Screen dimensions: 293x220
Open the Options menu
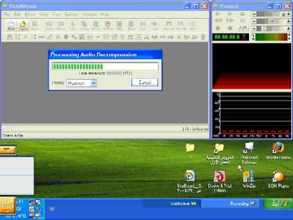click(x=71, y=14)
